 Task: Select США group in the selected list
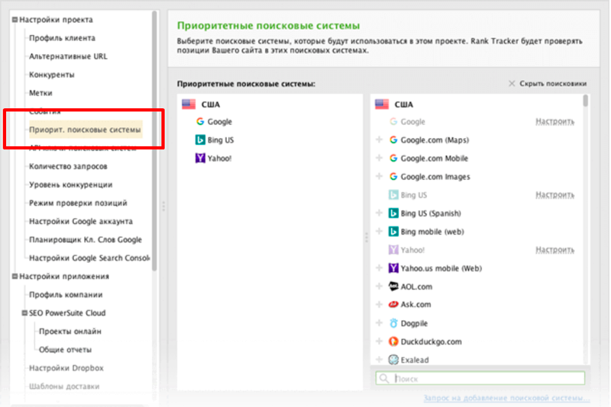(x=211, y=104)
